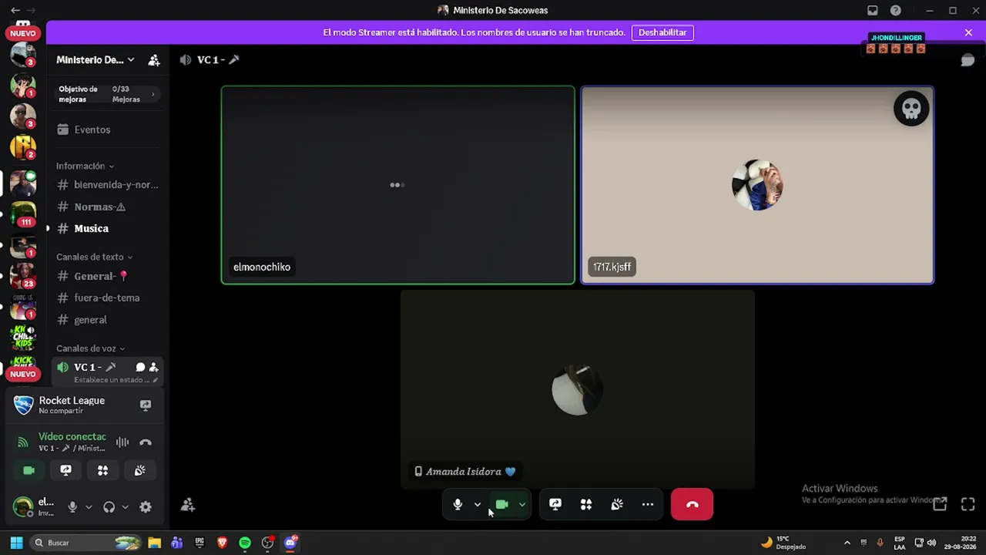Open File Explorer from the taskbar

pyautogui.click(x=154, y=543)
